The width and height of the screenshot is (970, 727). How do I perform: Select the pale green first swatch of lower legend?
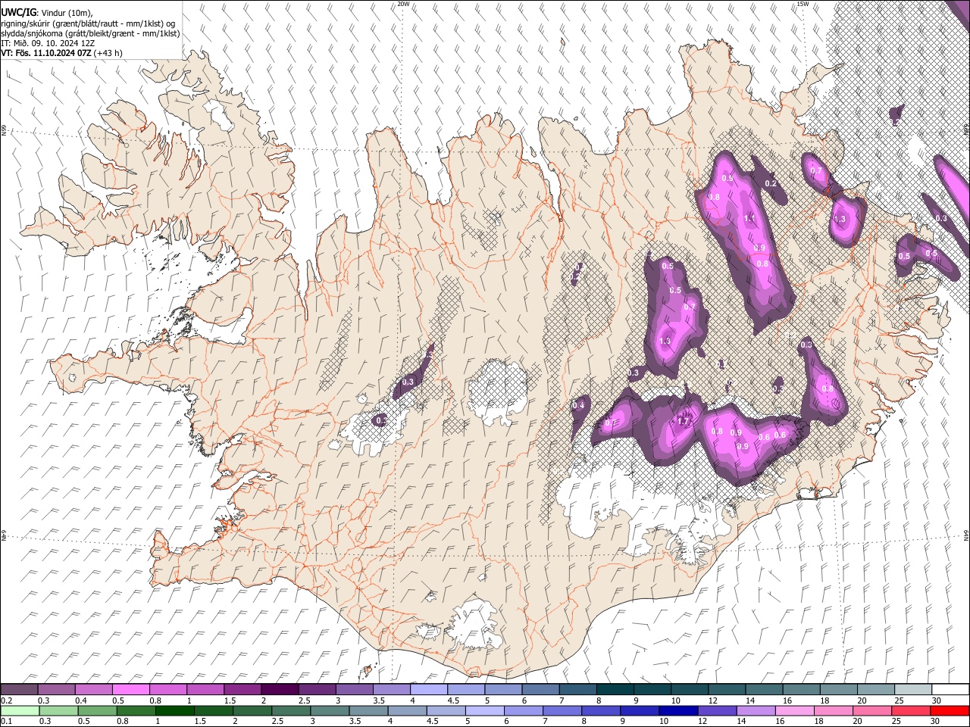(x=19, y=711)
